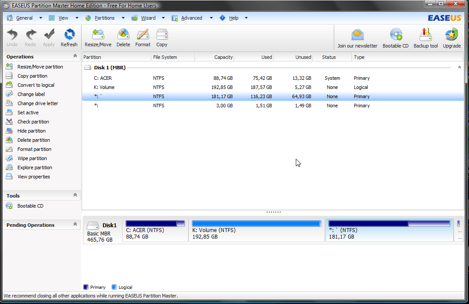Click the Primary legend color swatch

click(86, 287)
